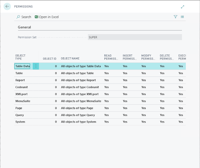Viewport: 200px width, 168px height.
Task: Open the row menu for Table Data
Action: pyautogui.click(x=36, y=66)
